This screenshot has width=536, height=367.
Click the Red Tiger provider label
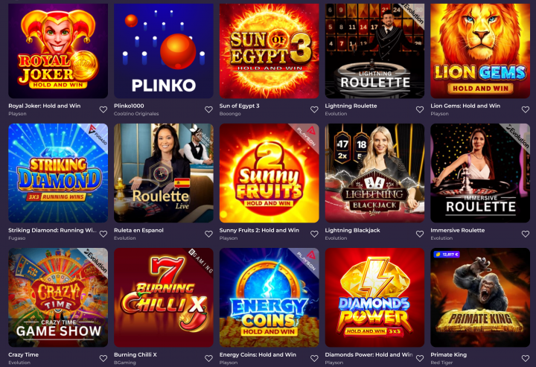click(x=441, y=363)
